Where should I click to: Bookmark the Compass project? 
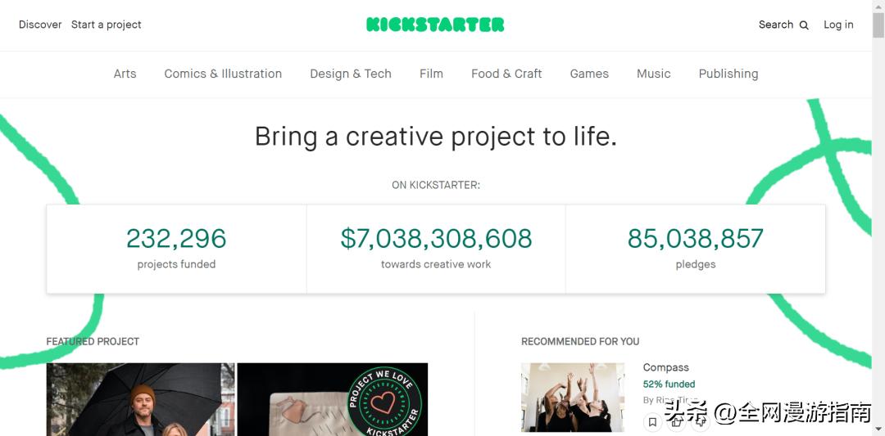653,422
